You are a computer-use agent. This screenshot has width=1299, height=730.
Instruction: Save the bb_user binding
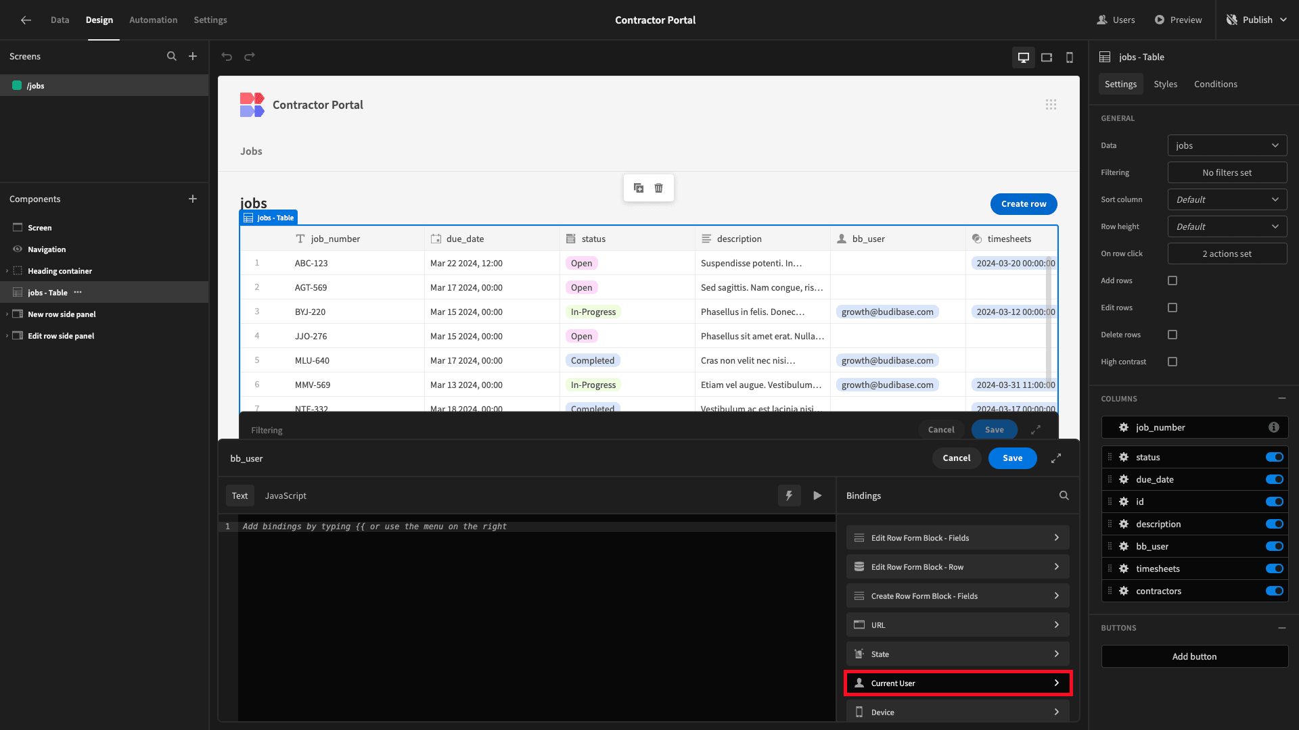click(x=1012, y=458)
